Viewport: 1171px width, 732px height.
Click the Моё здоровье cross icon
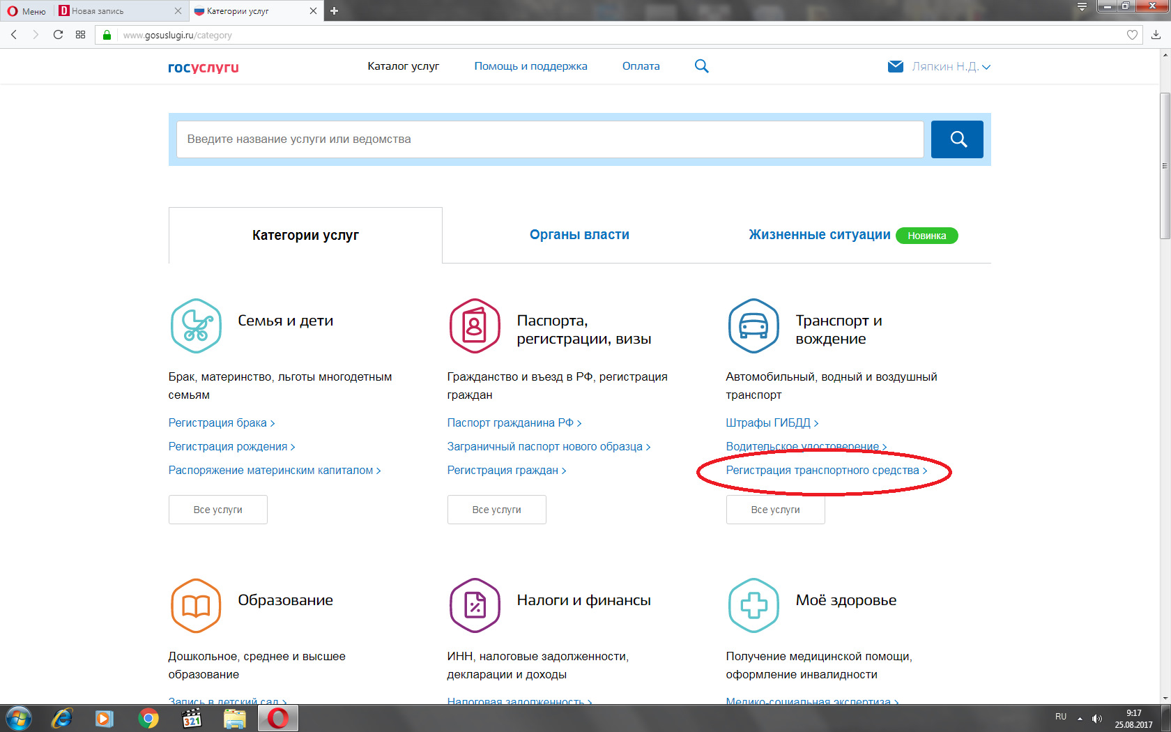point(753,605)
